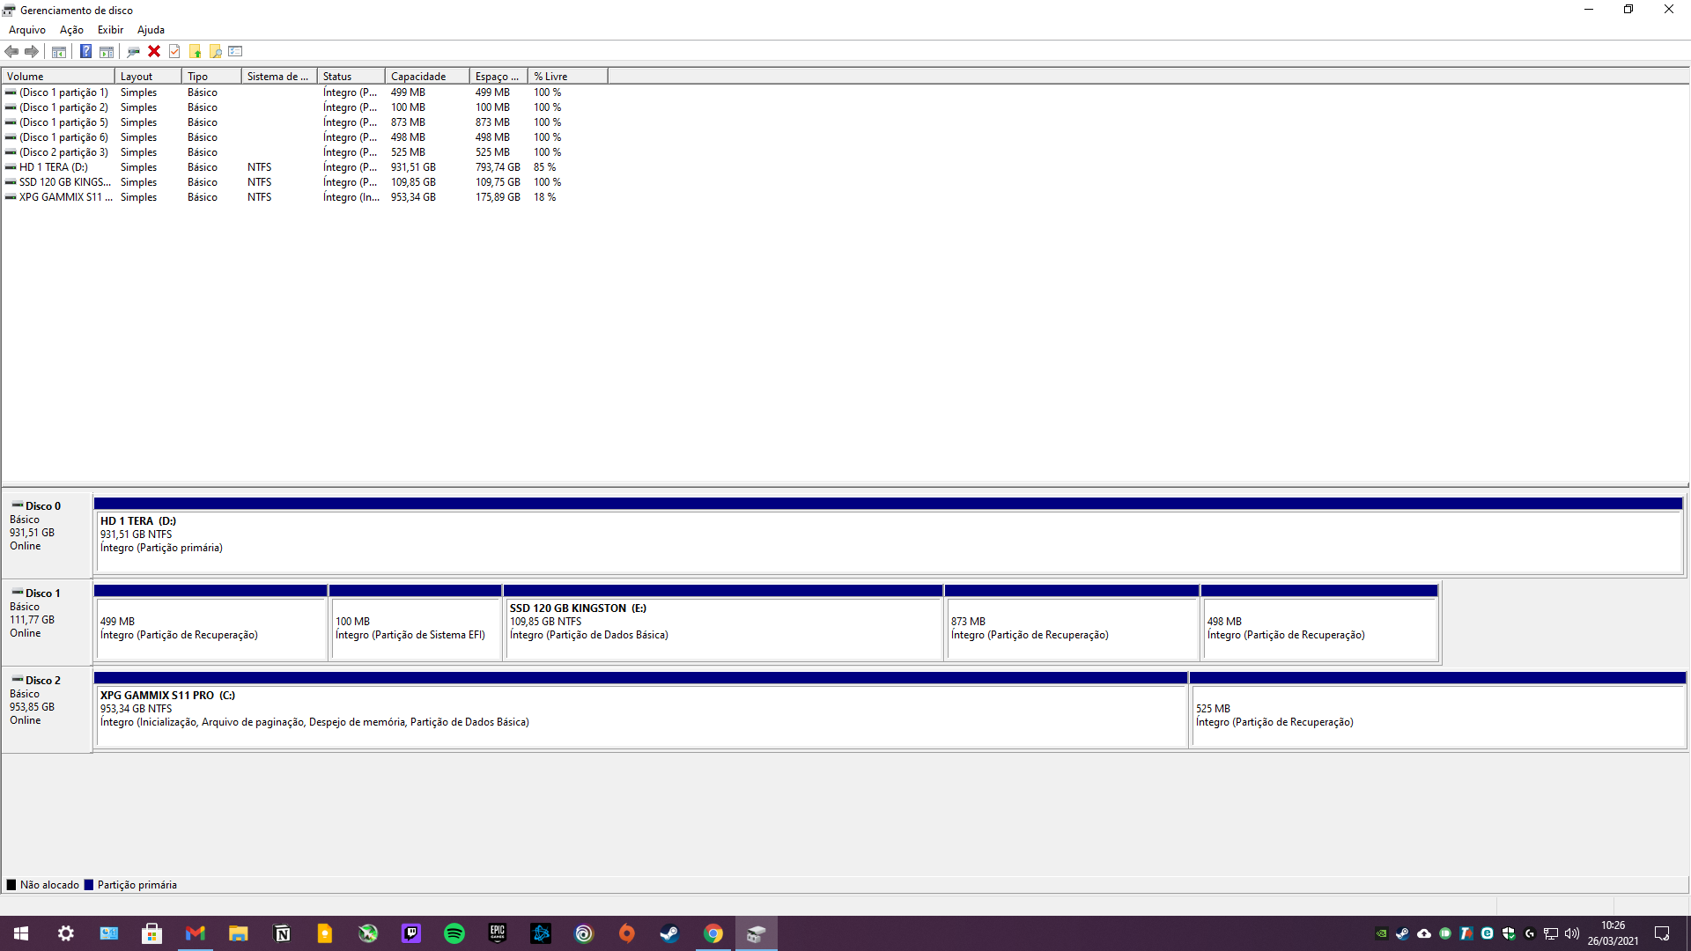The height and width of the screenshot is (951, 1691).
Task: Sort by the Tipo column header
Action: (211, 77)
